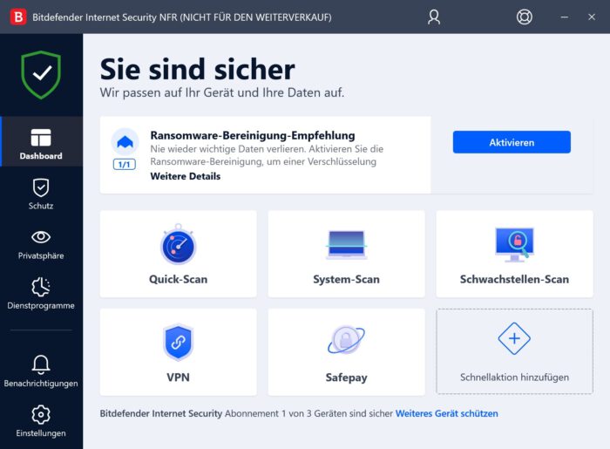The image size is (610, 449).
Task: Click the green shield status icon
Action: 41,75
